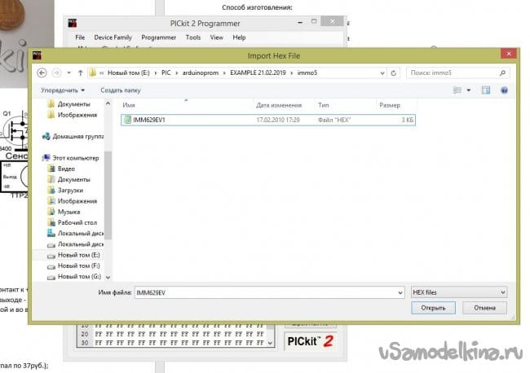Go up one folder level
This screenshot has height=373, width=530.
pyautogui.click(x=79, y=72)
